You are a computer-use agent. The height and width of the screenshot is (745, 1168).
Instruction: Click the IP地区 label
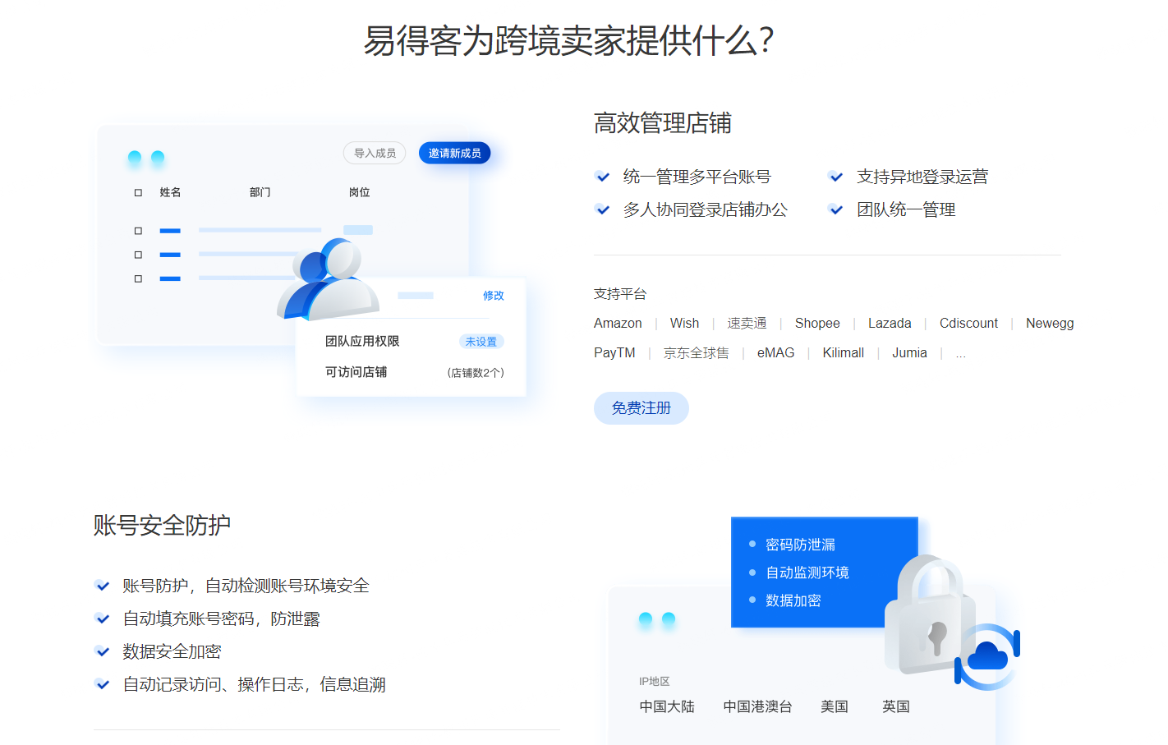click(654, 682)
